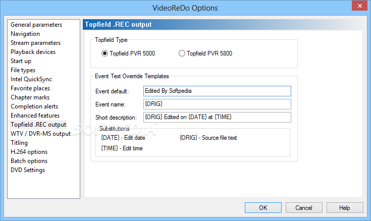
Task: Go to Navigation settings
Action: tap(25, 34)
